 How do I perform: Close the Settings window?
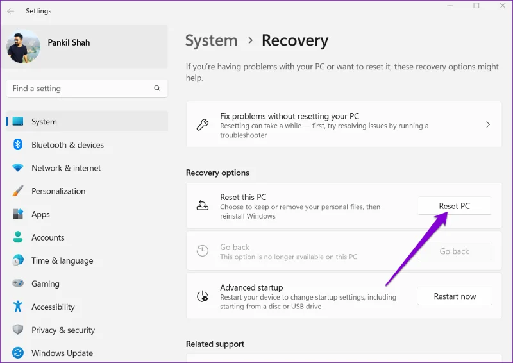[503, 6]
